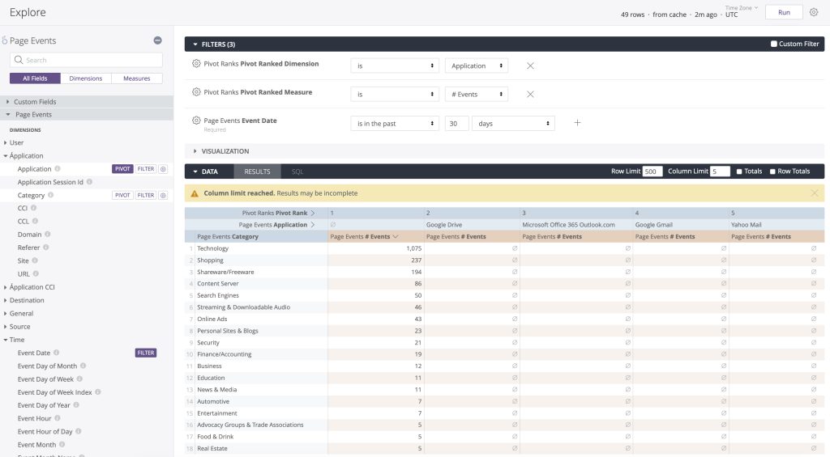Screen dimensions: 830x457
Task: Switch to the SQL tab
Action: pyautogui.click(x=297, y=171)
